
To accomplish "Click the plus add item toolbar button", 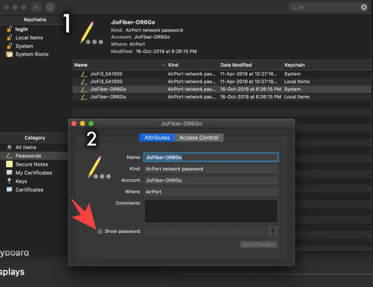I will pyautogui.click(x=36, y=7).
